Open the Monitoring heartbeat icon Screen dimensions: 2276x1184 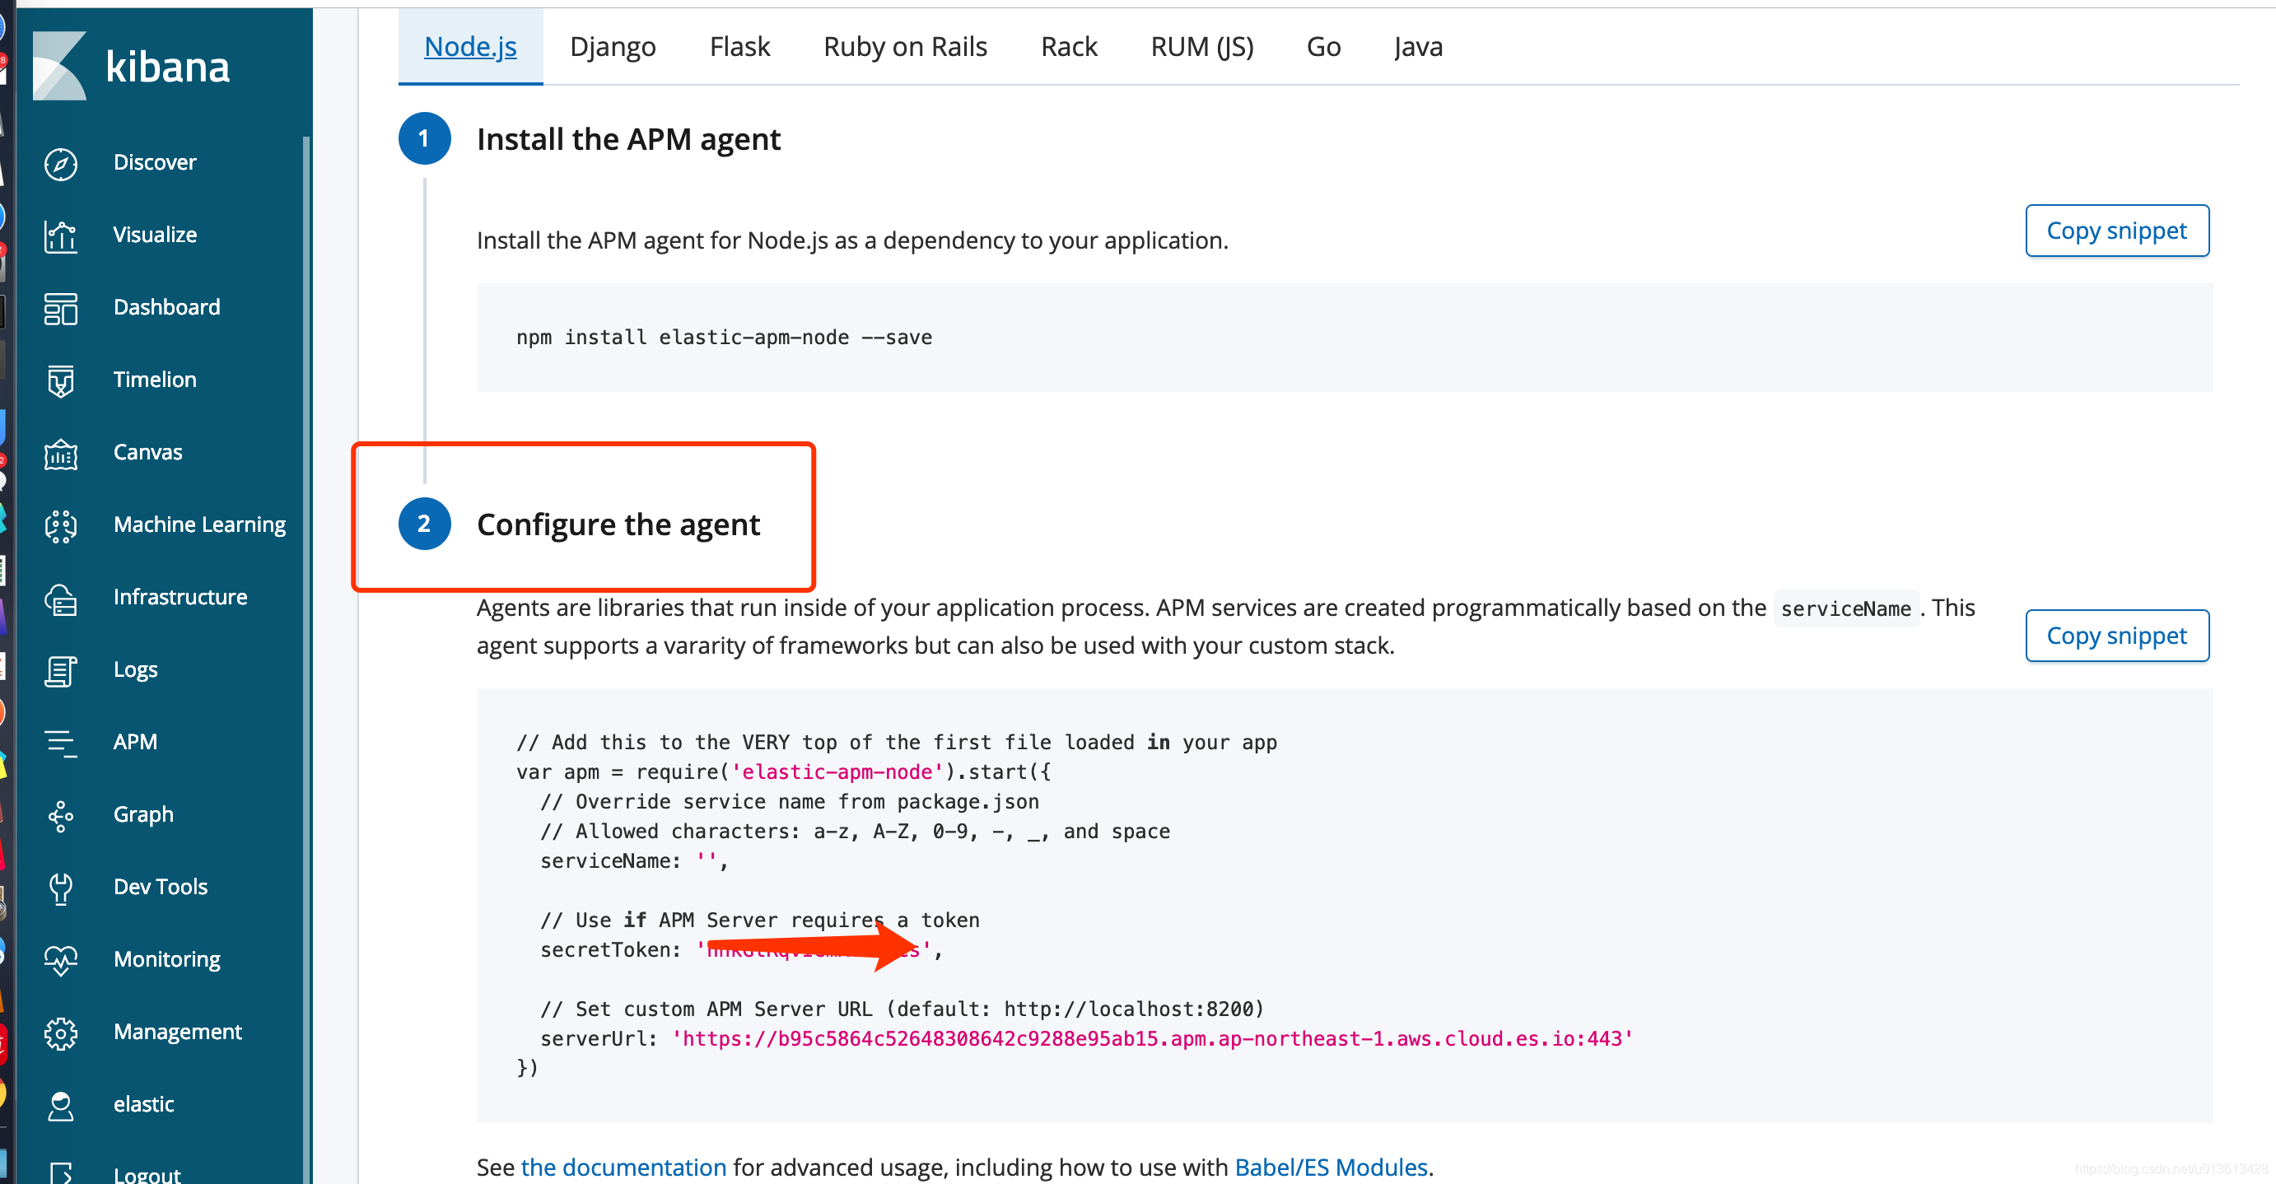click(x=61, y=960)
